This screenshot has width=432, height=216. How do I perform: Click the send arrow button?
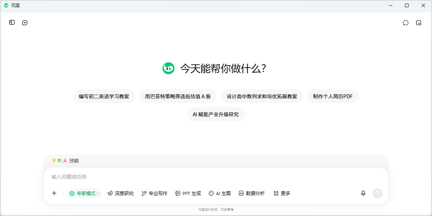tap(377, 193)
